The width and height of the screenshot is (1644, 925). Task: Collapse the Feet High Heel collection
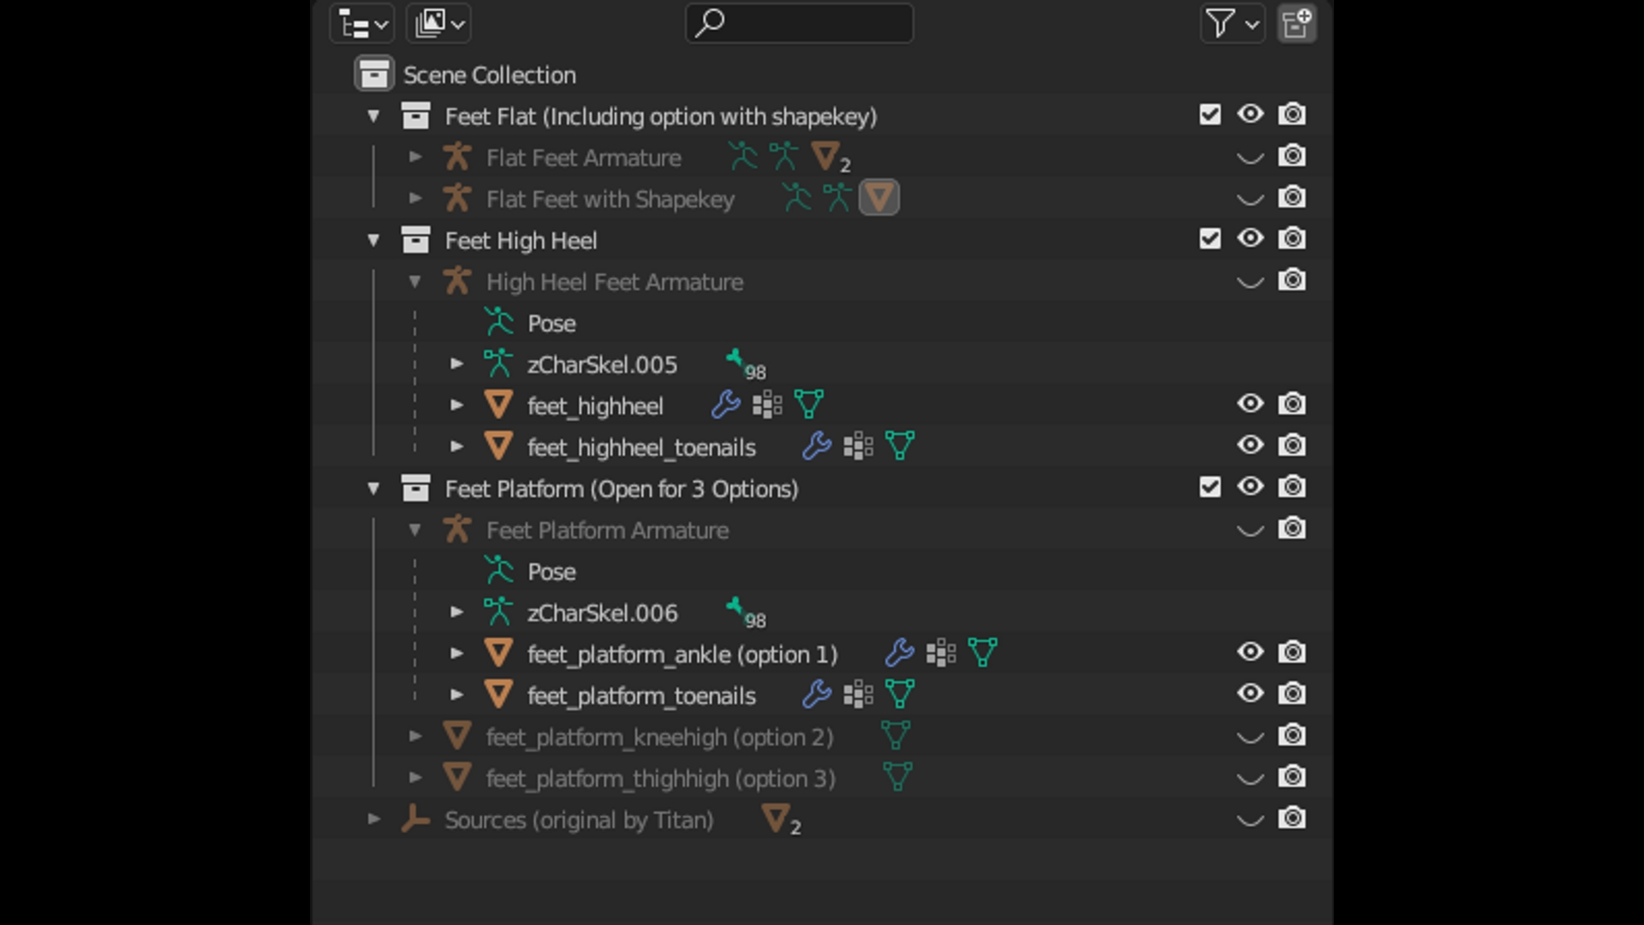(x=373, y=240)
